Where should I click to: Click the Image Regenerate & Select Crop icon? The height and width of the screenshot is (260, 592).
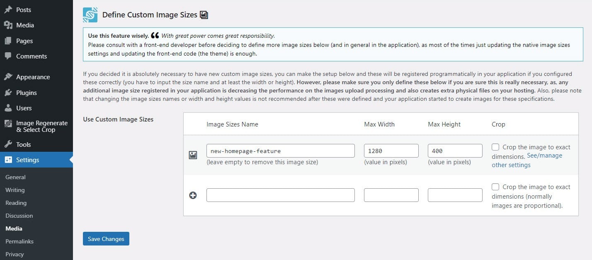tap(8, 123)
